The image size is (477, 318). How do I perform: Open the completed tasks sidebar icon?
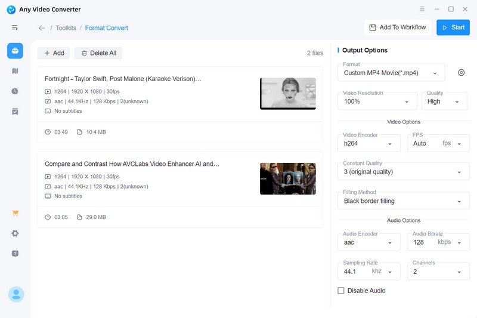15,112
